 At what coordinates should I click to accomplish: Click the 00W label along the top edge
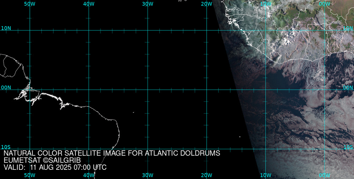(325, 4)
